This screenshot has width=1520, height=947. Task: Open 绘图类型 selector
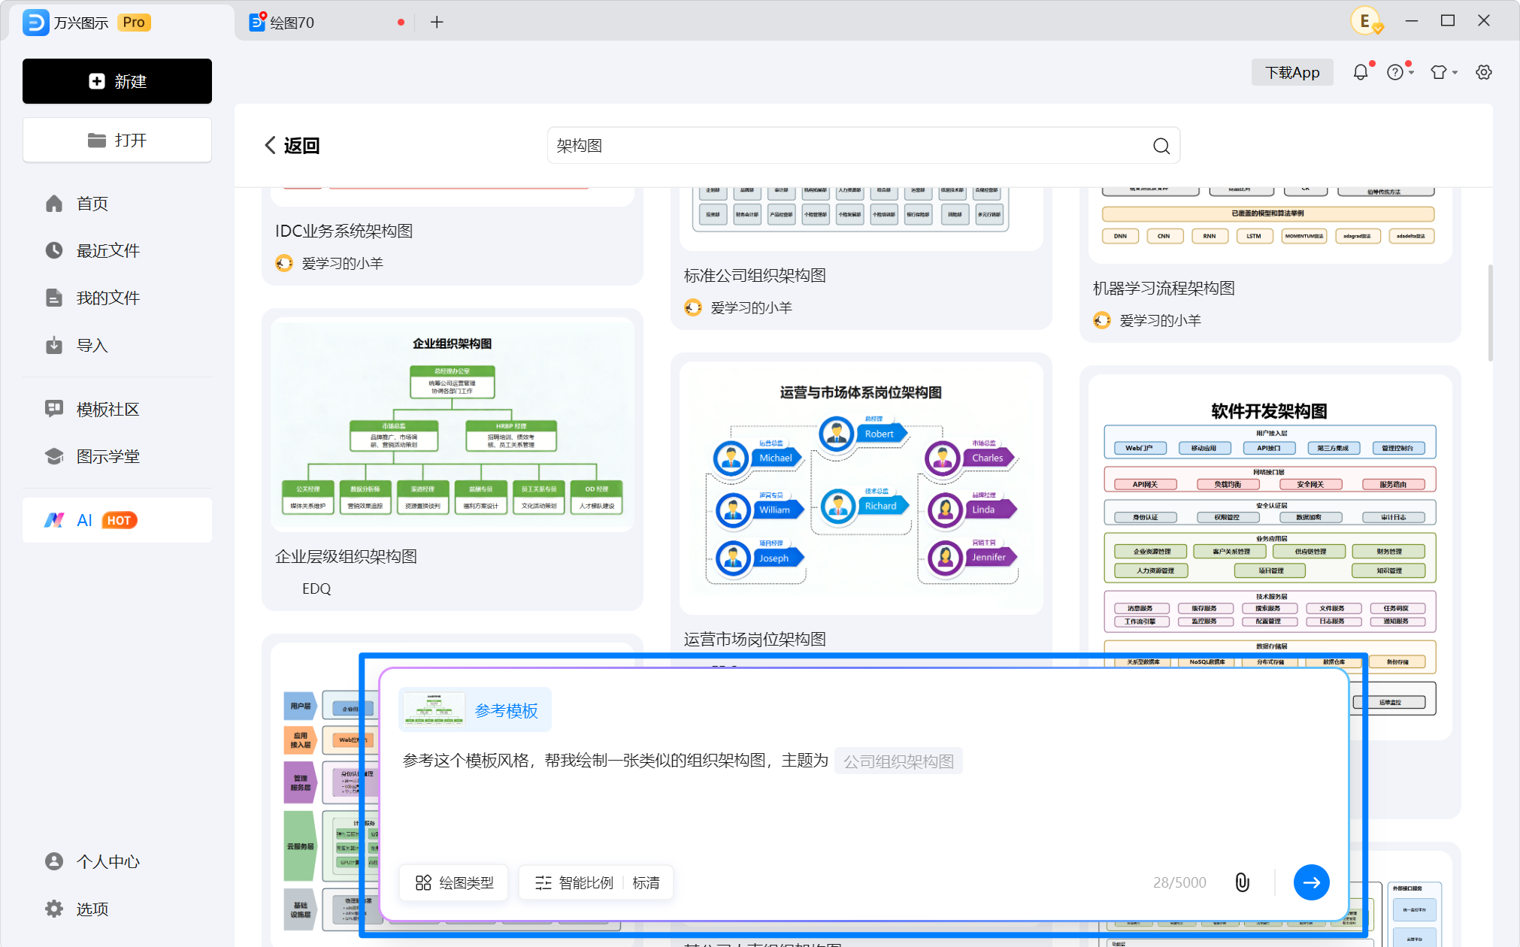click(454, 882)
